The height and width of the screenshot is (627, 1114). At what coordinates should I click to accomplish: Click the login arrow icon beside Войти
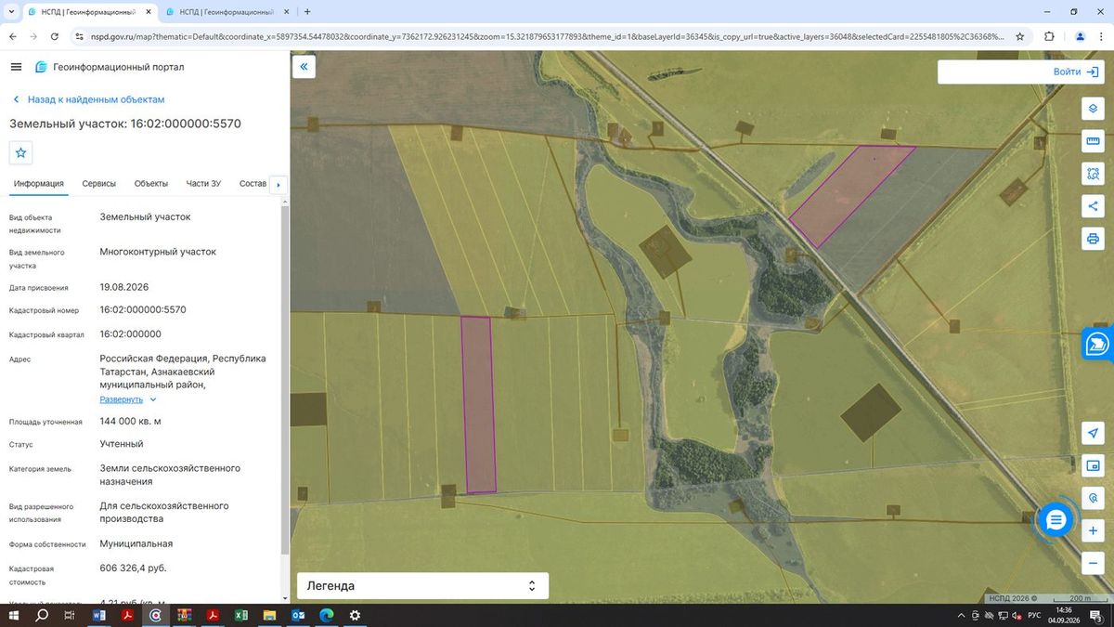coord(1092,72)
